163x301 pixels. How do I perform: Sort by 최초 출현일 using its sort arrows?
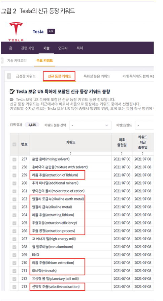click(x=122, y=154)
